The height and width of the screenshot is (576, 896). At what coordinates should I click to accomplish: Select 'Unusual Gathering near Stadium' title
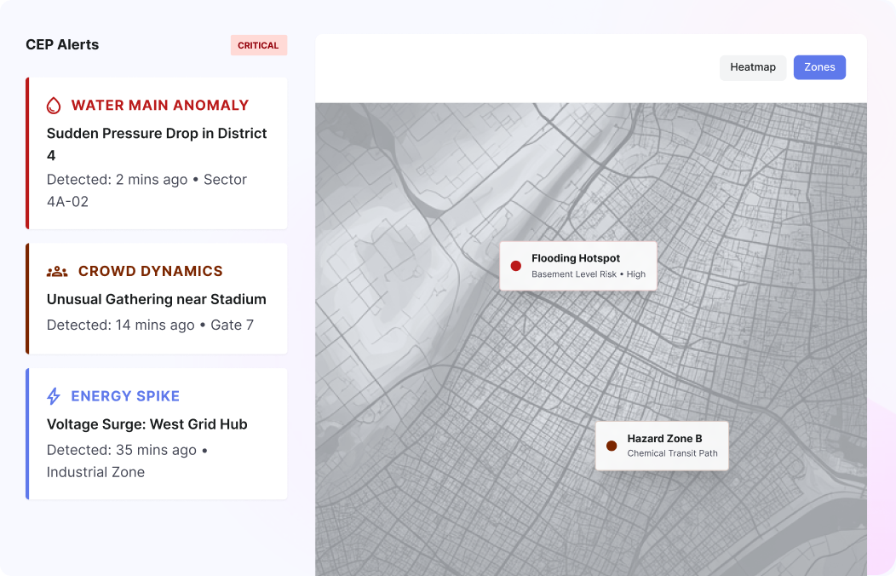coord(156,299)
